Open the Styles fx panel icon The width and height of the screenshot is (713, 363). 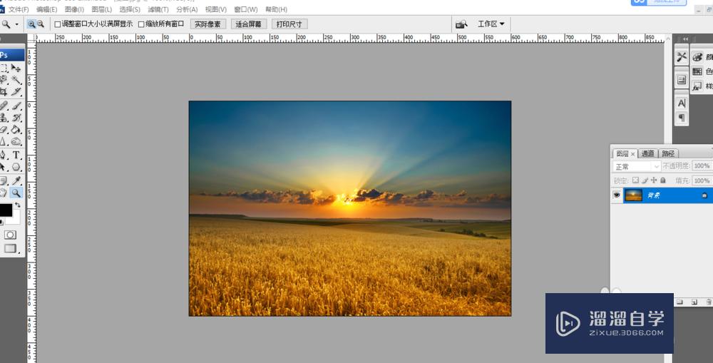(697, 86)
